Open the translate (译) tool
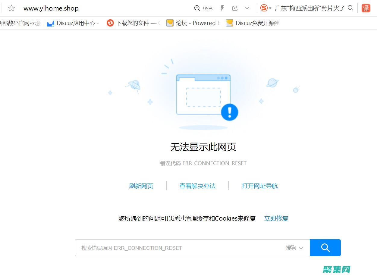377x276 pixels. pyautogui.click(x=366, y=8)
